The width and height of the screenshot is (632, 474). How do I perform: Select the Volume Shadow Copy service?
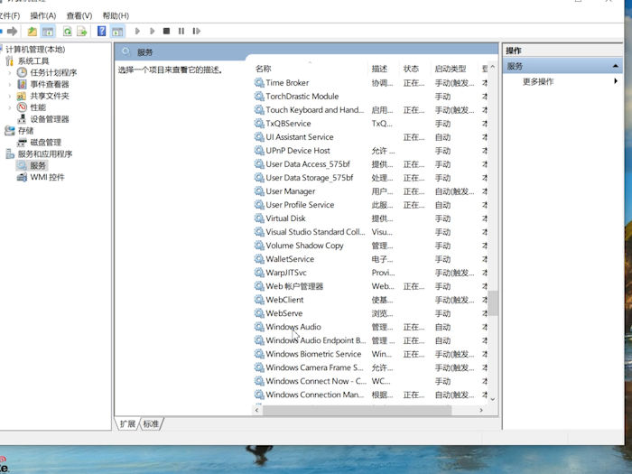point(370,246)
